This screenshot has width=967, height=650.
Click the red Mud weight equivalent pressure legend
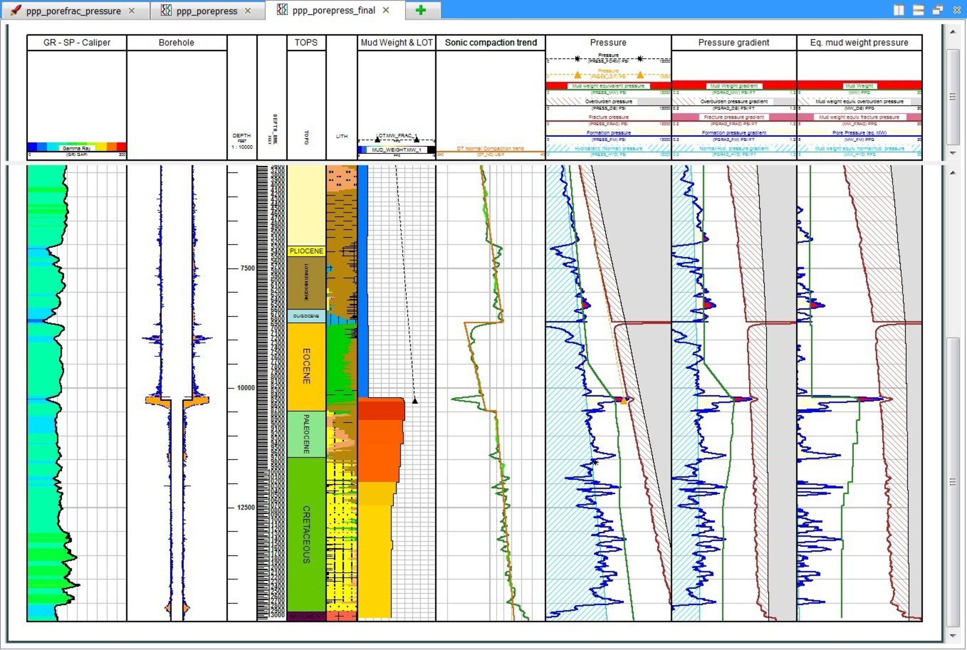tap(608, 86)
